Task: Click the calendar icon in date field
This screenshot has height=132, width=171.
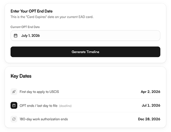Action: [x=15, y=36]
